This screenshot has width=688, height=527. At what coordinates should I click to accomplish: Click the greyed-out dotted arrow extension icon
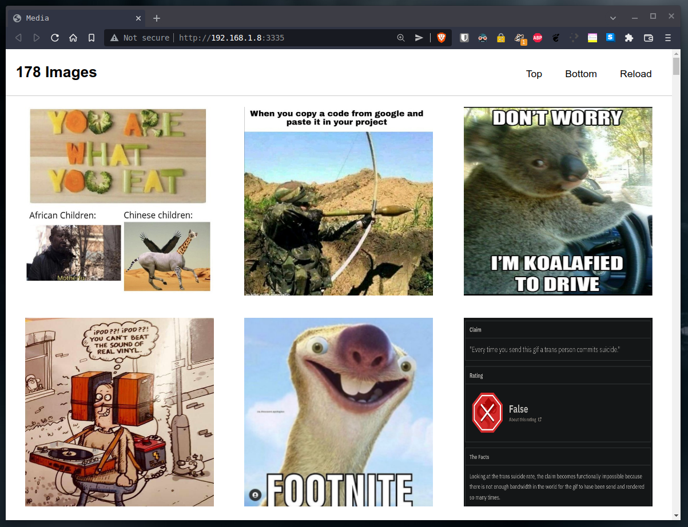(x=574, y=38)
